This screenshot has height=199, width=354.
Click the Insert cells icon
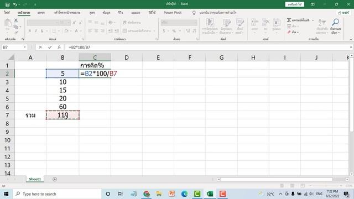[254, 23]
